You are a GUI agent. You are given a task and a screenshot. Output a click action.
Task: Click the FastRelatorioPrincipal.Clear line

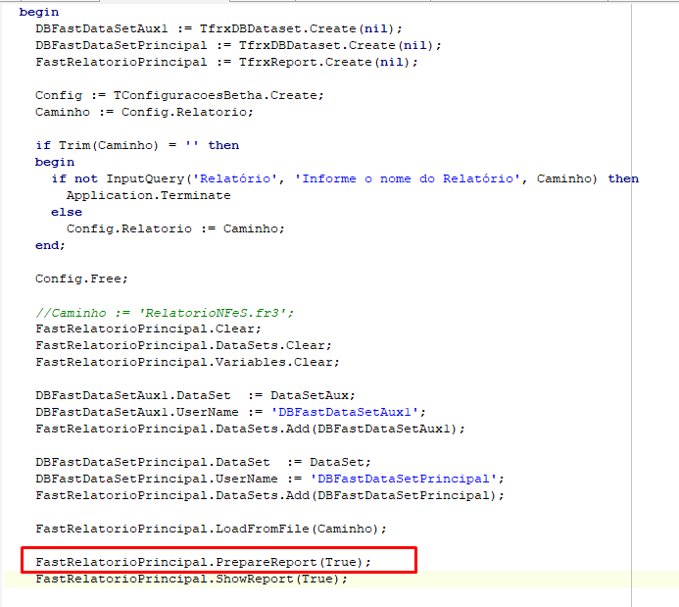149,329
